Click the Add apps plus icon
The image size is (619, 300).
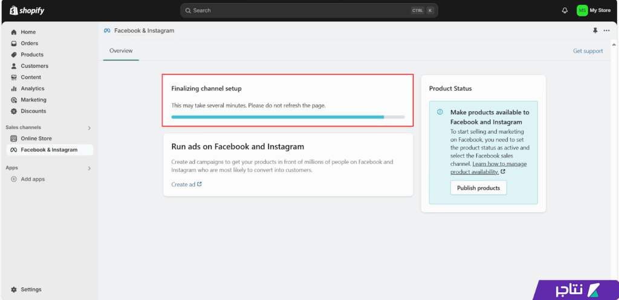[14, 179]
